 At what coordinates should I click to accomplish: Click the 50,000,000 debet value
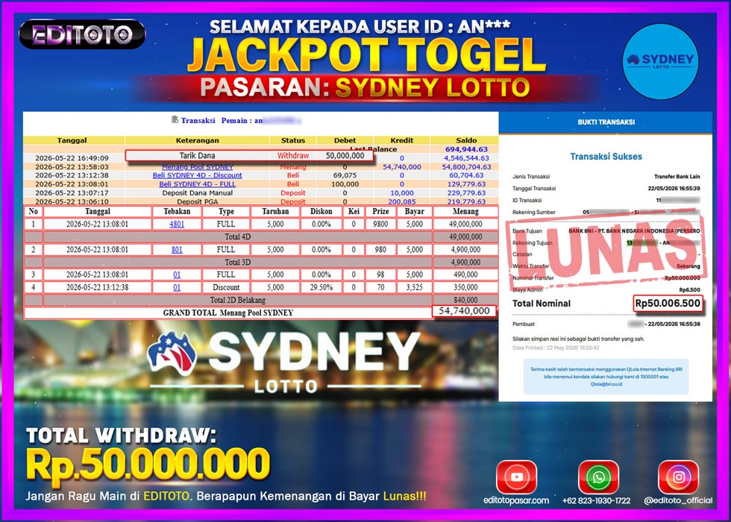[345, 156]
